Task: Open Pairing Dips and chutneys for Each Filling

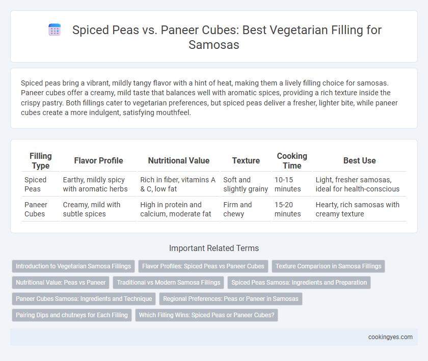Action: tap(72, 315)
